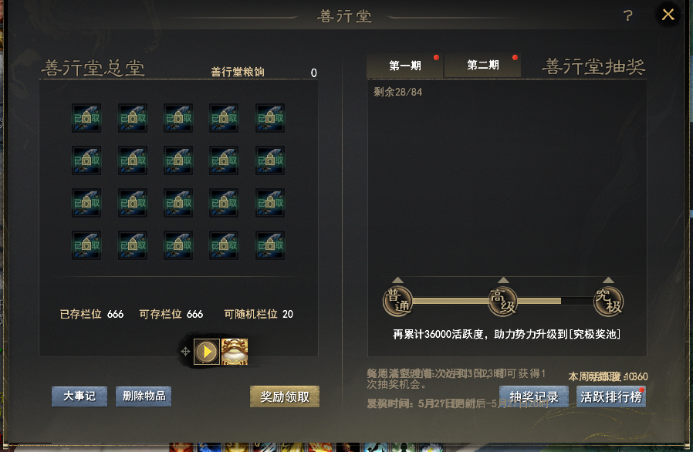This screenshot has width=693, height=452.
Task: Click the yellow play arrow icon
Action: (x=207, y=352)
